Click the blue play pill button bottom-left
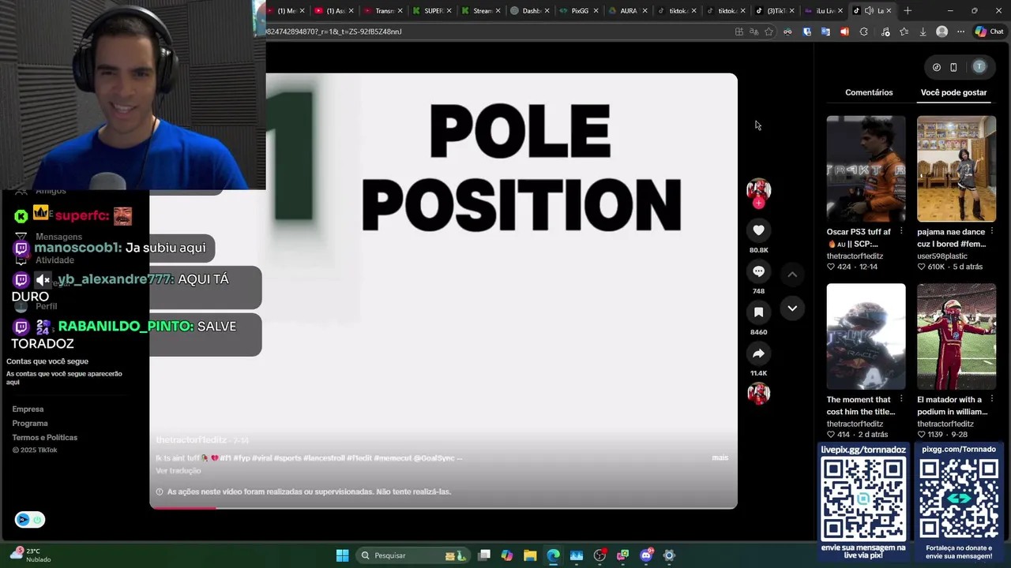 click(x=29, y=519)
